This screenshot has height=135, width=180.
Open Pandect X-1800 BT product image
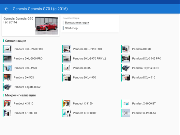pyautogui.click(x=7, y=113)
